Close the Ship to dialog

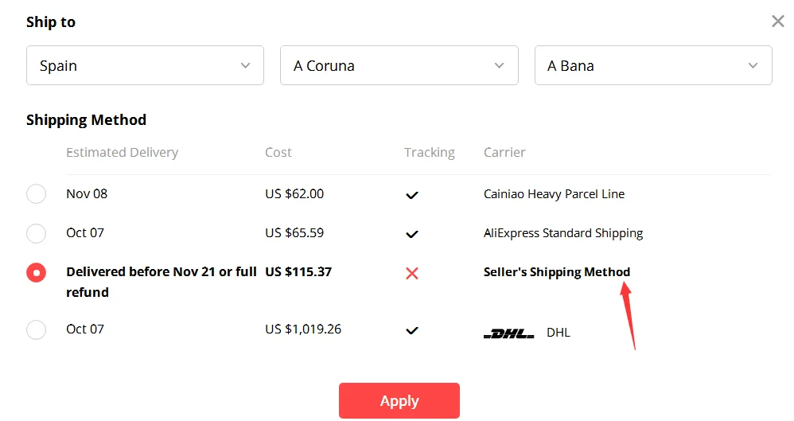click(777, 21)
